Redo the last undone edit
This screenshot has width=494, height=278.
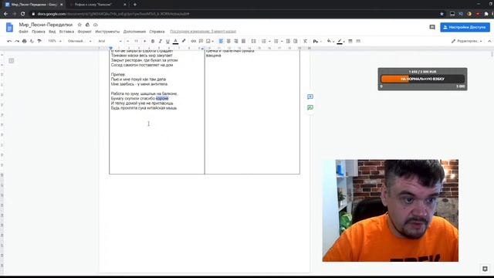17,41
